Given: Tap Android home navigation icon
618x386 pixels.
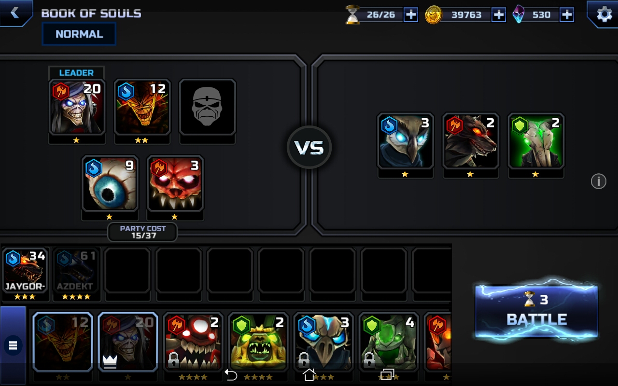Looking at the screenshot, I should click(x=309, y=374).
